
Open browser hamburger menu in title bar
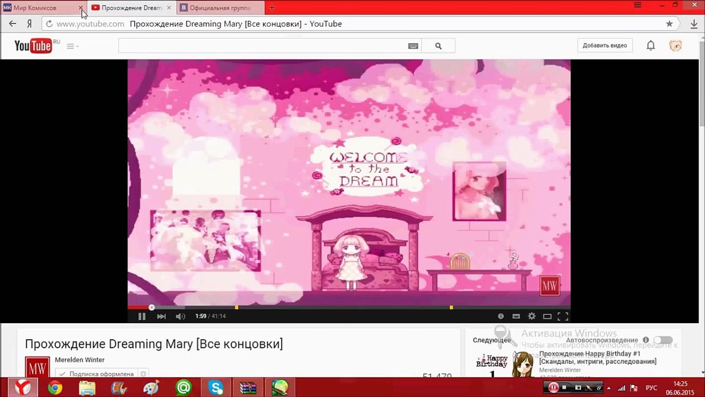pos(637,5)
